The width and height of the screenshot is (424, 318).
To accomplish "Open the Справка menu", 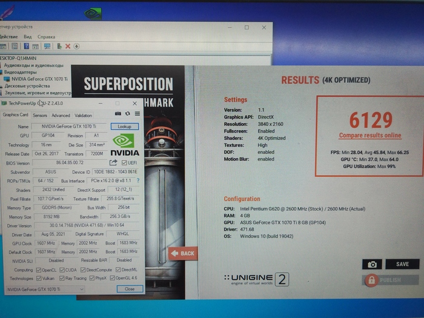I will (46, 37).
